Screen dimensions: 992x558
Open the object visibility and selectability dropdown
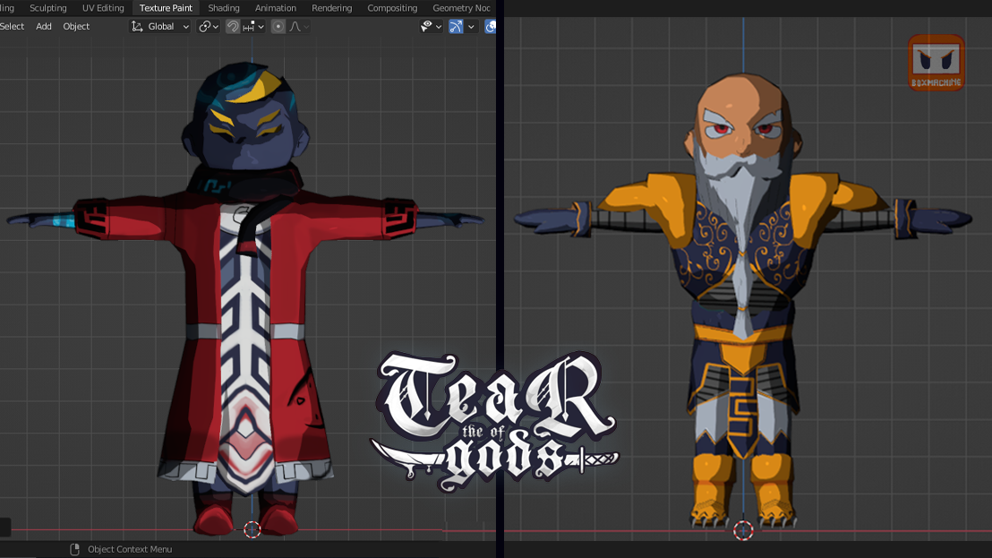click(431, 27)
